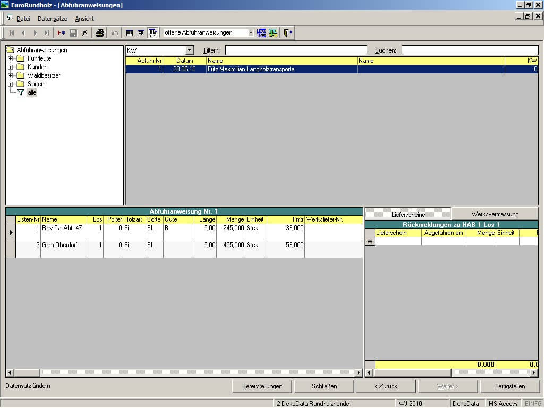Click the EuroRundholz icon in the title bar
The image size is (544, 408).
pos(5,5)
